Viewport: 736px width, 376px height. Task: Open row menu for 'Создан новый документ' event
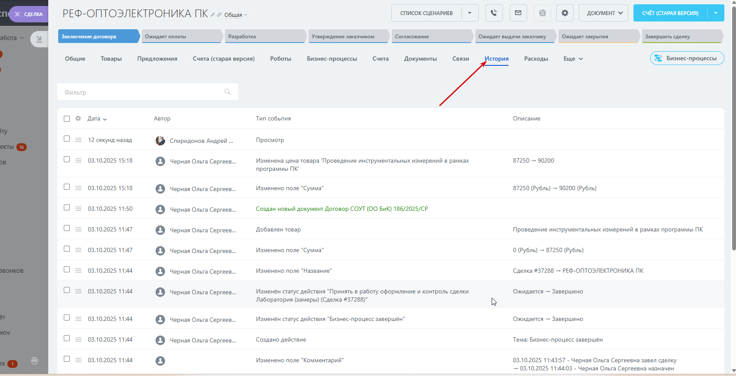click(78, 209)
